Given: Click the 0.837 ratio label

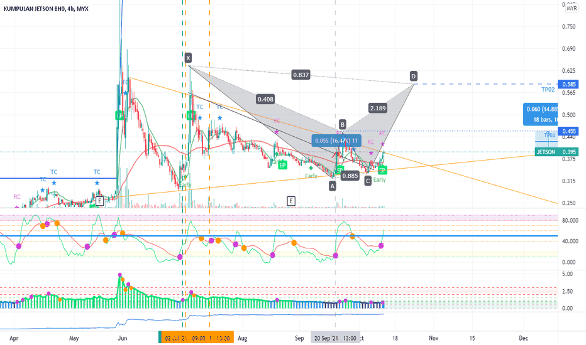Looking at the screenshot, I should point(301,75).
